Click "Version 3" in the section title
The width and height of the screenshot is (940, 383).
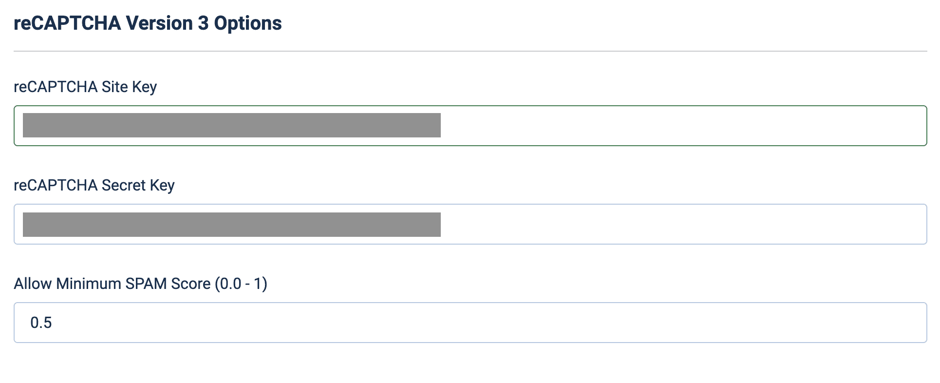pos(167,23)
